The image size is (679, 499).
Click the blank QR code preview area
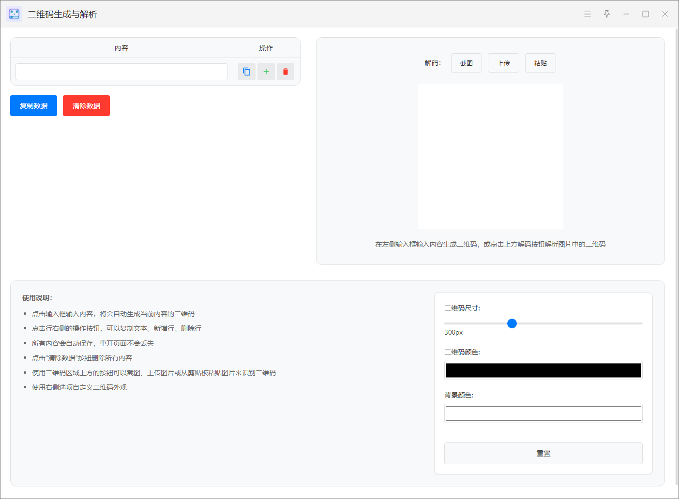(x=490, y=157)
